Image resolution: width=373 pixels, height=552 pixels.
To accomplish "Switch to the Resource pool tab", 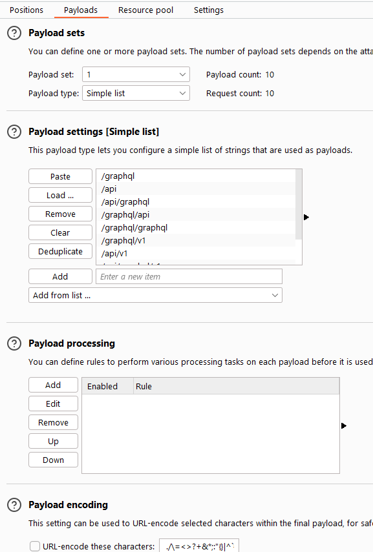I will click(x=145, y=10).
